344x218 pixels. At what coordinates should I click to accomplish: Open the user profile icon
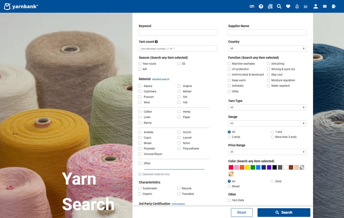pyautogui.click(x=316, y=6)
